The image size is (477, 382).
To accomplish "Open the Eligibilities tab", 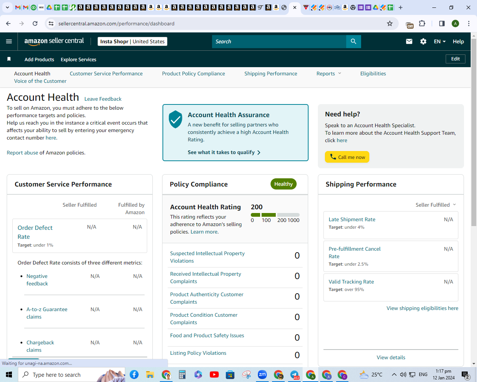I will 373,73.
